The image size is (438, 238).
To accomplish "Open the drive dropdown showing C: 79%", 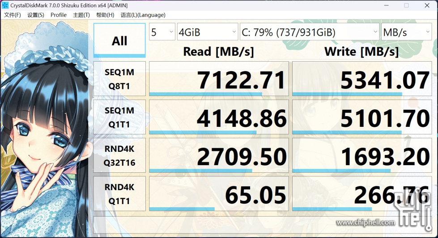I will 310,32.
